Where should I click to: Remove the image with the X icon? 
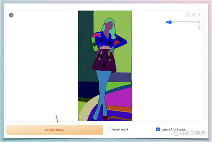click(199, 15)
